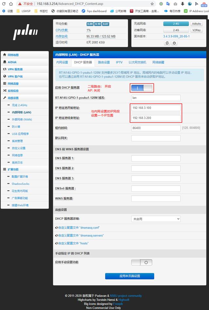
Task: Open USB 应用程序 submenu
Action: coord(20,134)
